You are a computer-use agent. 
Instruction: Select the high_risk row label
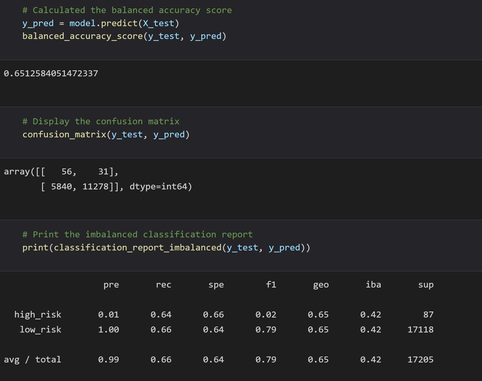tap(38, 315)
